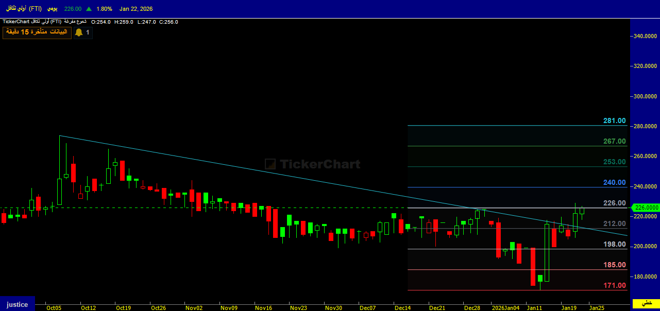Screen dimensions: 660x311
Task: Select the 267.00 green level label
Action: click(614, 142)
